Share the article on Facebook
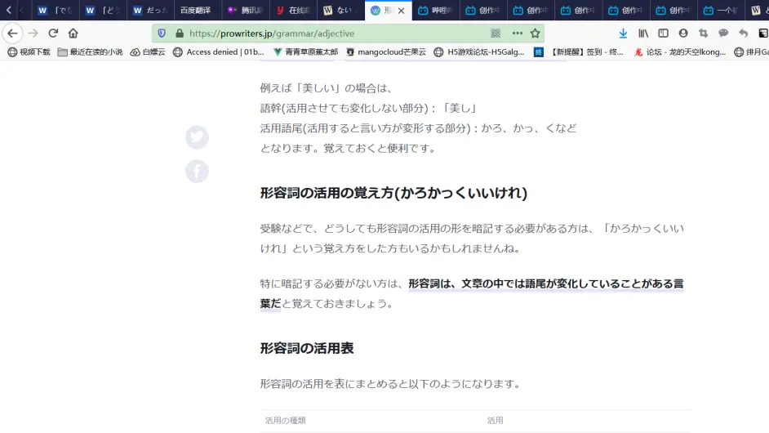 click(x=198, y=172)
